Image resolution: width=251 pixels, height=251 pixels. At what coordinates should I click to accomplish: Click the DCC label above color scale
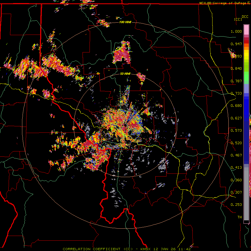pyautogui.click(x=245, y=17)
